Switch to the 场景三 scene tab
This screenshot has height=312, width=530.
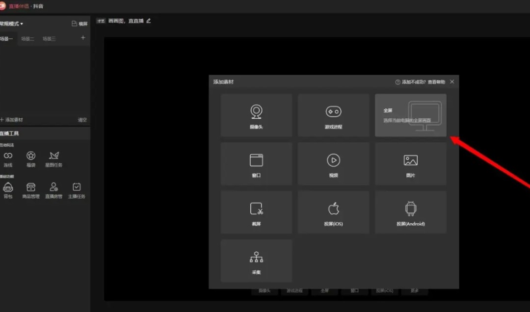[49, 39]
